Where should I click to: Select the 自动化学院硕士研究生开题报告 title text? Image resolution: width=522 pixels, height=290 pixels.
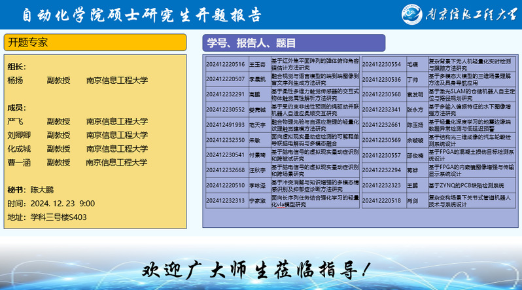[x=141, y=15]
